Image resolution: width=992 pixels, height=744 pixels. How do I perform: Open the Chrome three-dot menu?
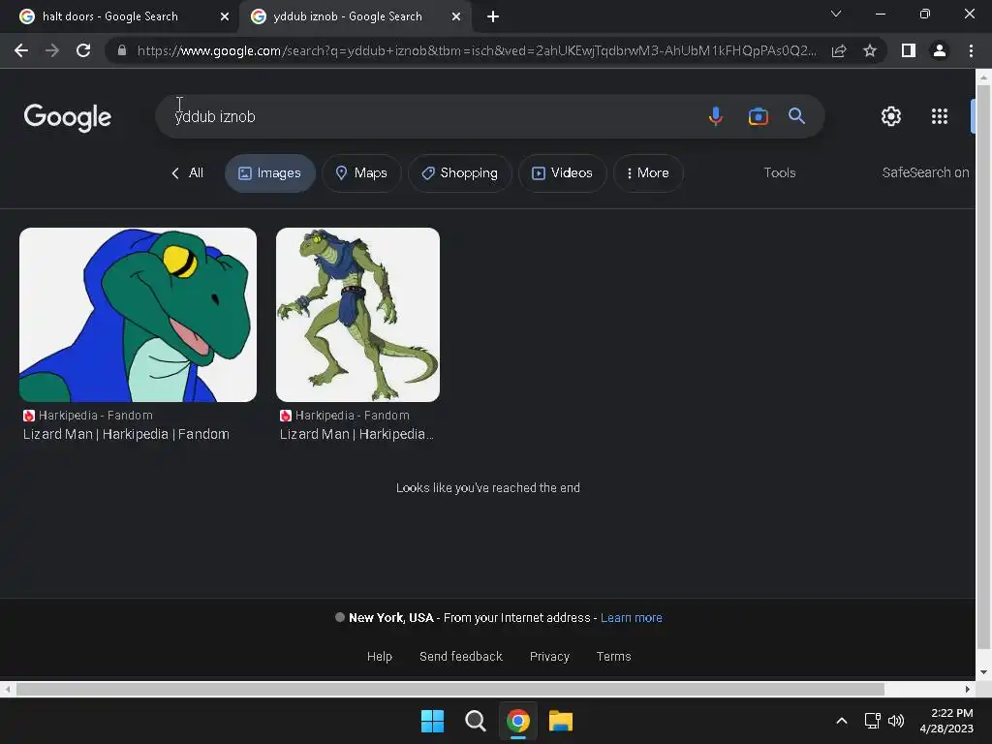tap(971, 50)
